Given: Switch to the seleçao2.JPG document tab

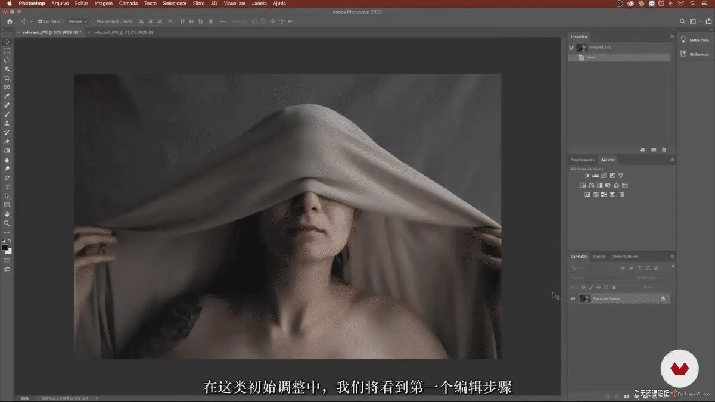Looking at the screenshot, I should point(125,32).
